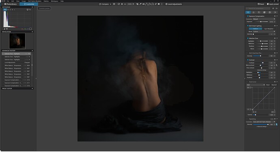The height and width of the screenshot is (152, 280).
Task: Open the Edit menu
Action: [x=13, y=1]
